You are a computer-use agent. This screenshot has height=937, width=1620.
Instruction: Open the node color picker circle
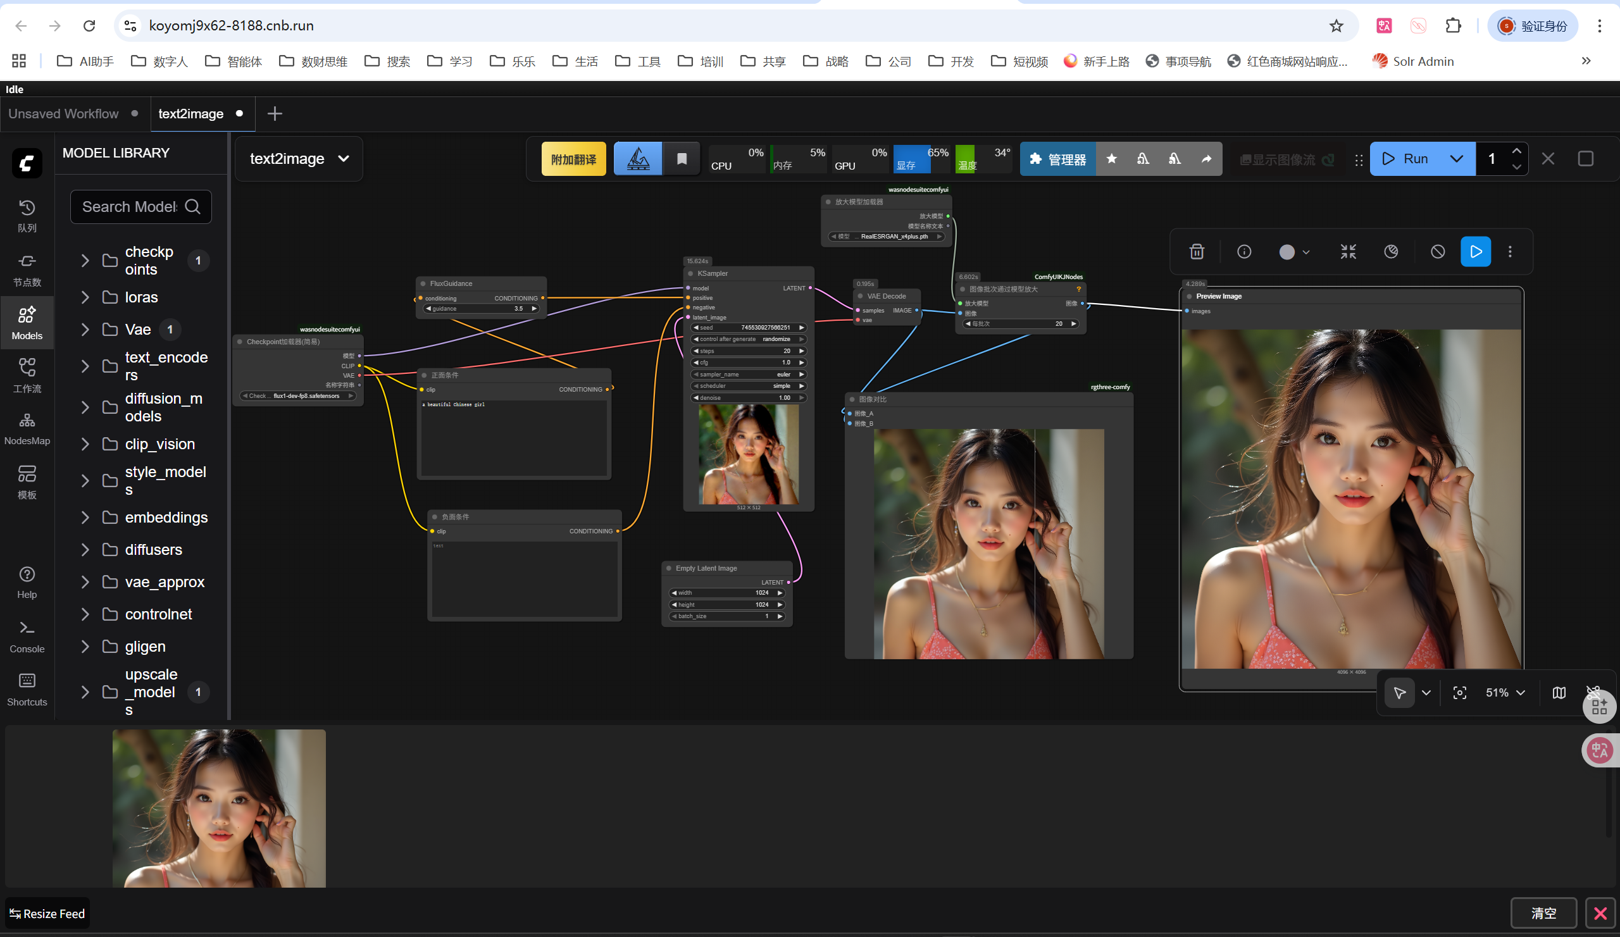point(1287,252)
